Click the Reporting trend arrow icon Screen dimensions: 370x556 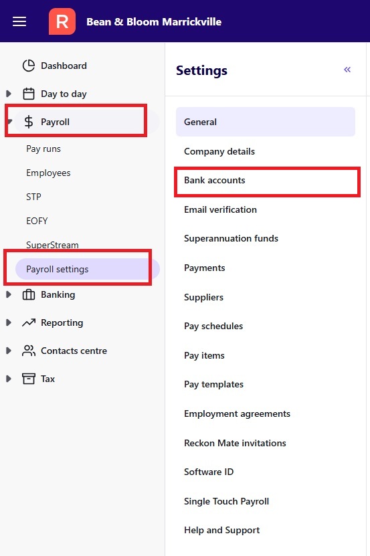coord(29,322)
